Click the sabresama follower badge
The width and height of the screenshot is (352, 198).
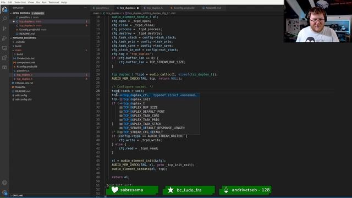point(132,190)
